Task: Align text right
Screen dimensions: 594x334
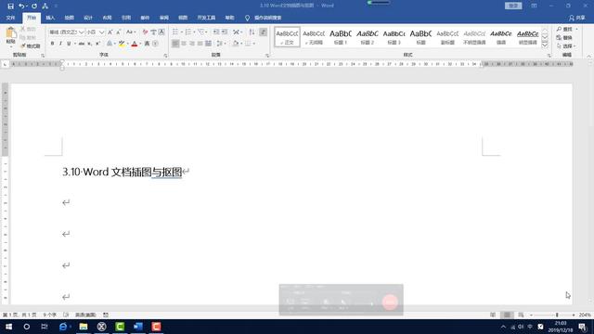Action: click(192, 44)
